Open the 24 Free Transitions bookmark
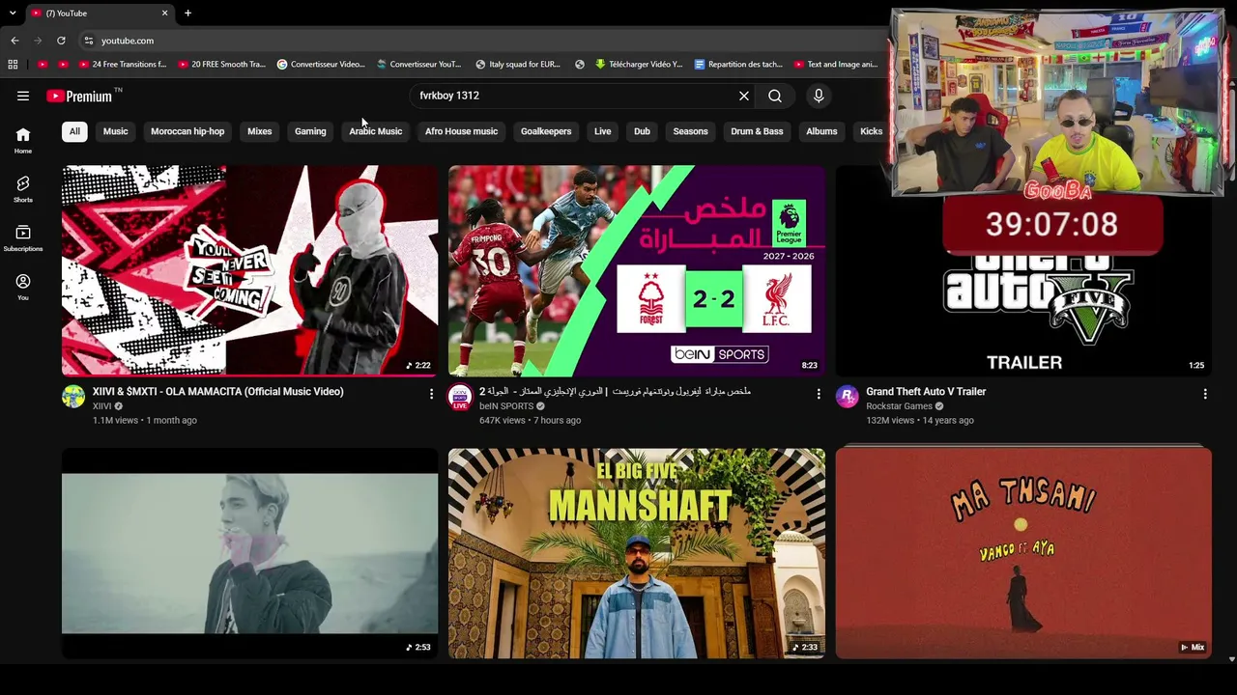 pyautogui.click(x=122, y=65)
